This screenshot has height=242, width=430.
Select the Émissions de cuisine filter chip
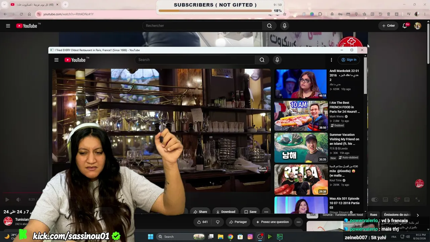click(x=397, y=215)
